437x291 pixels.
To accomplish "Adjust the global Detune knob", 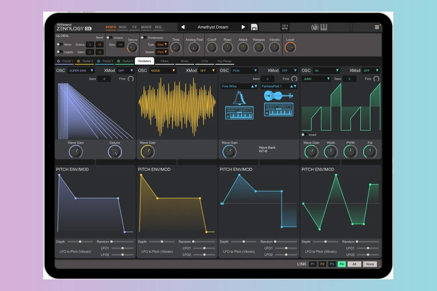I will [x=133, y=48].
